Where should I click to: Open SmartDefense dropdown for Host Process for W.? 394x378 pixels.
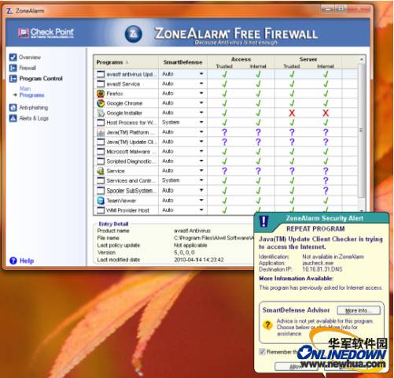click(x=201, y=122)
